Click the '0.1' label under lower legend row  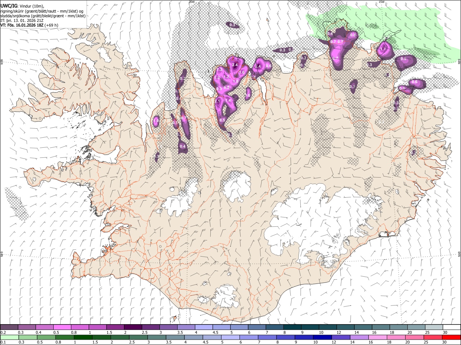click(3, 342)
